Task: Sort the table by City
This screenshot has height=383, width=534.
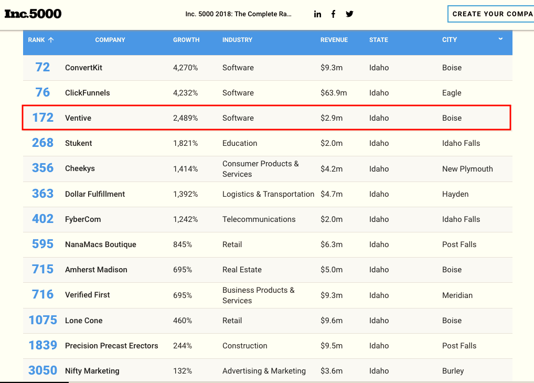Action: [450, 40]
